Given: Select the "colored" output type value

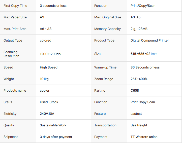Looking at the screenshot, I should 46,41.
